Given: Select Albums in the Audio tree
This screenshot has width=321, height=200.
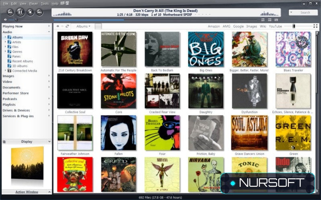Looking at the screenshot, I should (x=17, y=37).
